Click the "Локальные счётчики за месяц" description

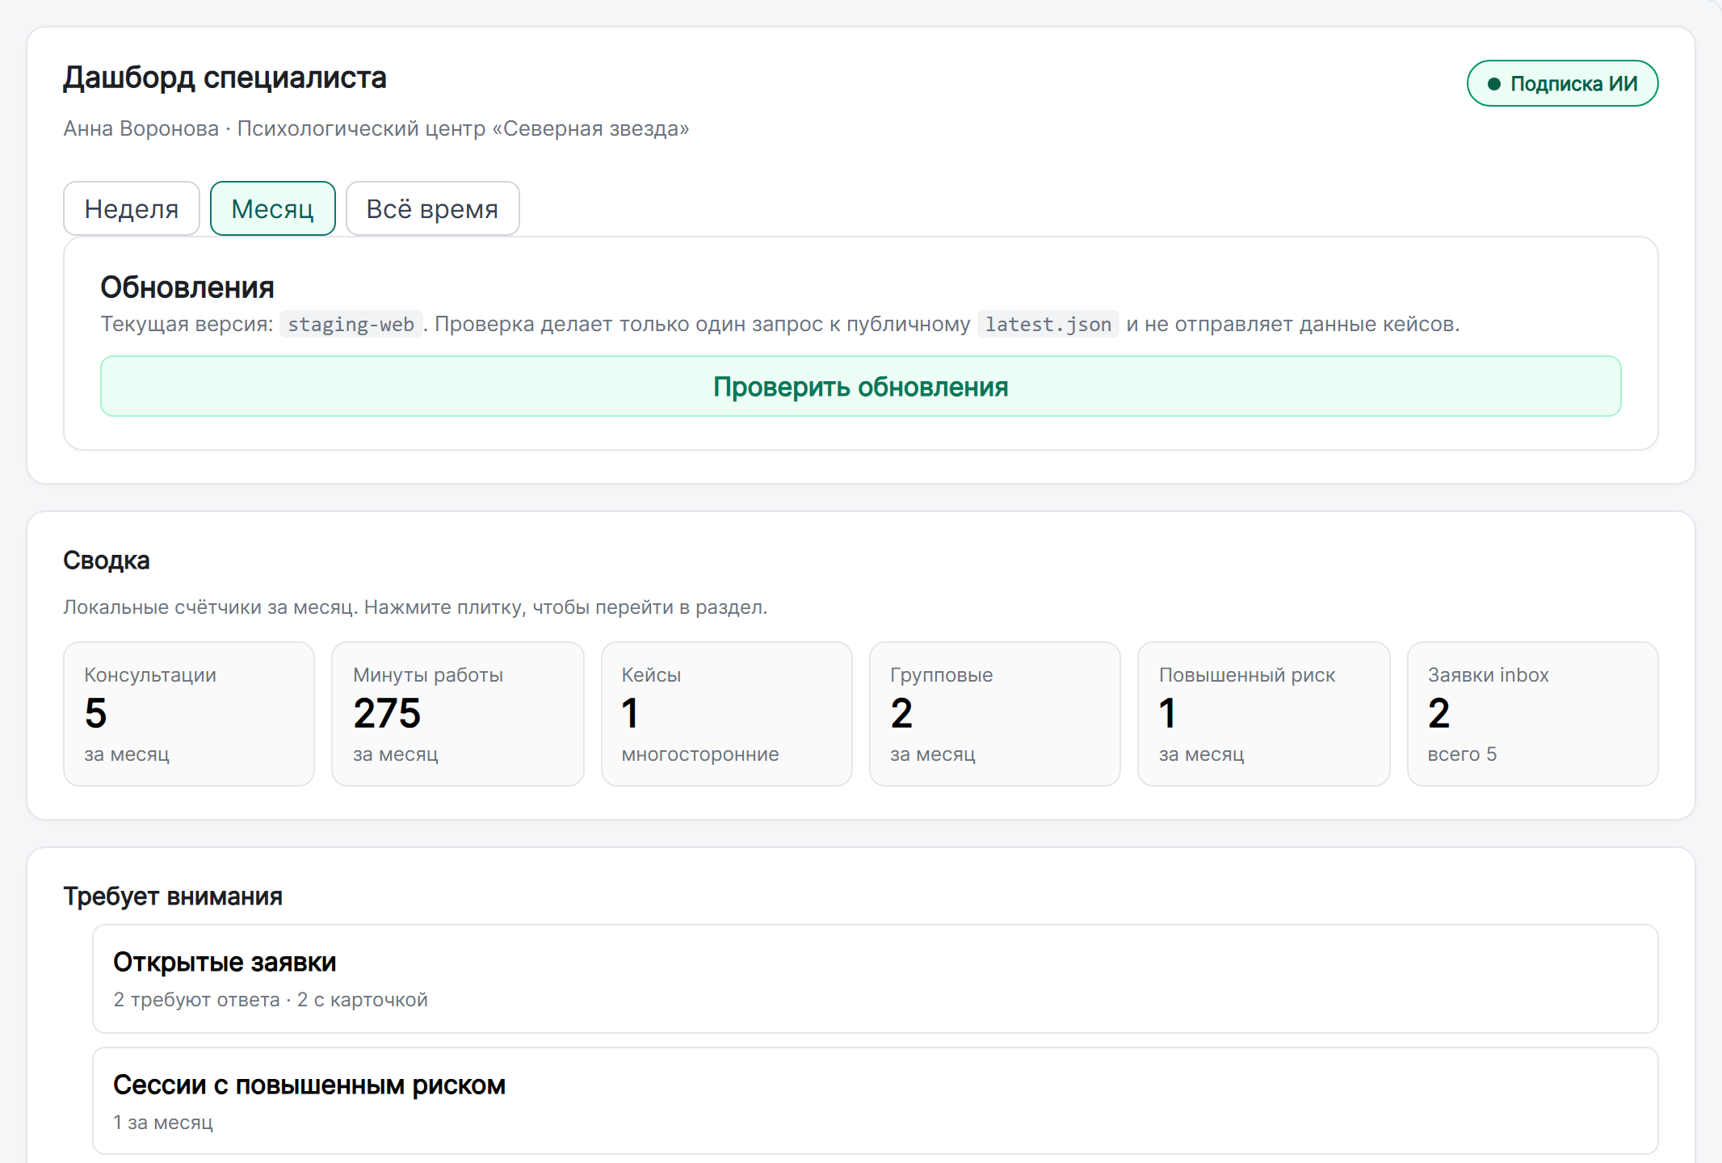pyautogui.click(x=415, y=607)
